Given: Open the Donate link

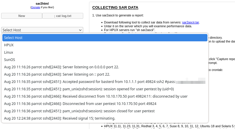Looking at the screenshot, I should tap(36, 7).
